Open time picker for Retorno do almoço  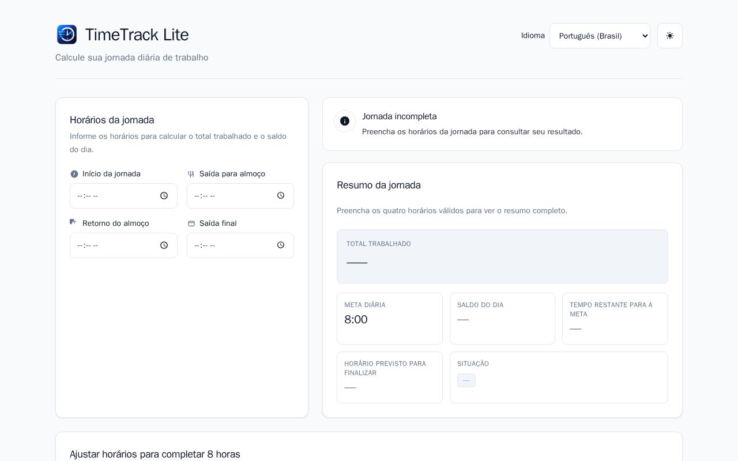[164, 245]
